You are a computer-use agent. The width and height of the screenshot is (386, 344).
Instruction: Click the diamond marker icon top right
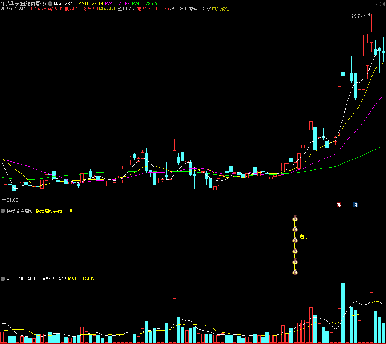[x=376, y=4]
